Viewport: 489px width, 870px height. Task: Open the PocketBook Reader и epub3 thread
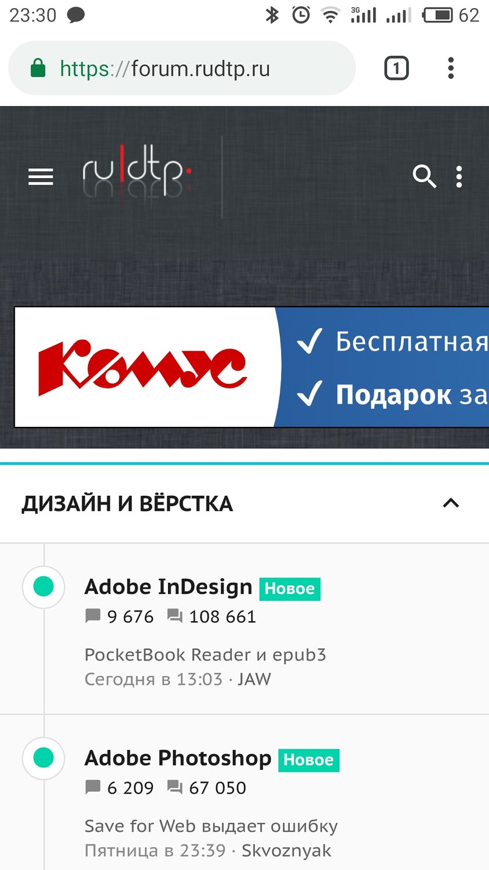click(205, 655)
